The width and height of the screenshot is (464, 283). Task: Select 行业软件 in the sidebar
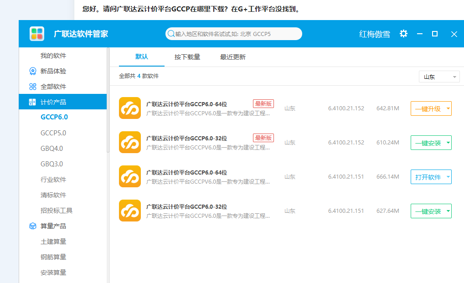pos(53,180)
